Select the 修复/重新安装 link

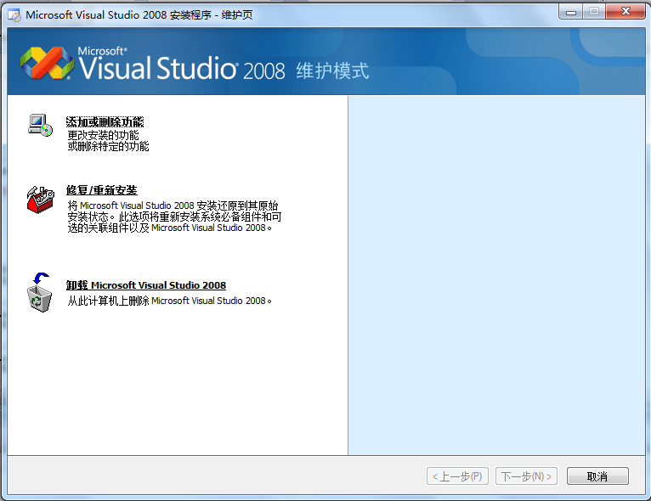point(102,190)
